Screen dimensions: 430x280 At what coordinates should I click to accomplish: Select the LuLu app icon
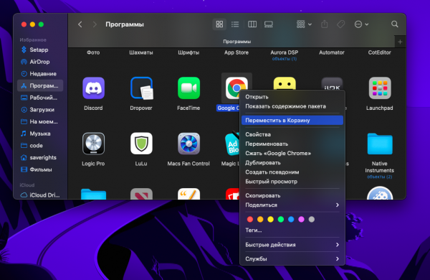[x=141, y=144]
